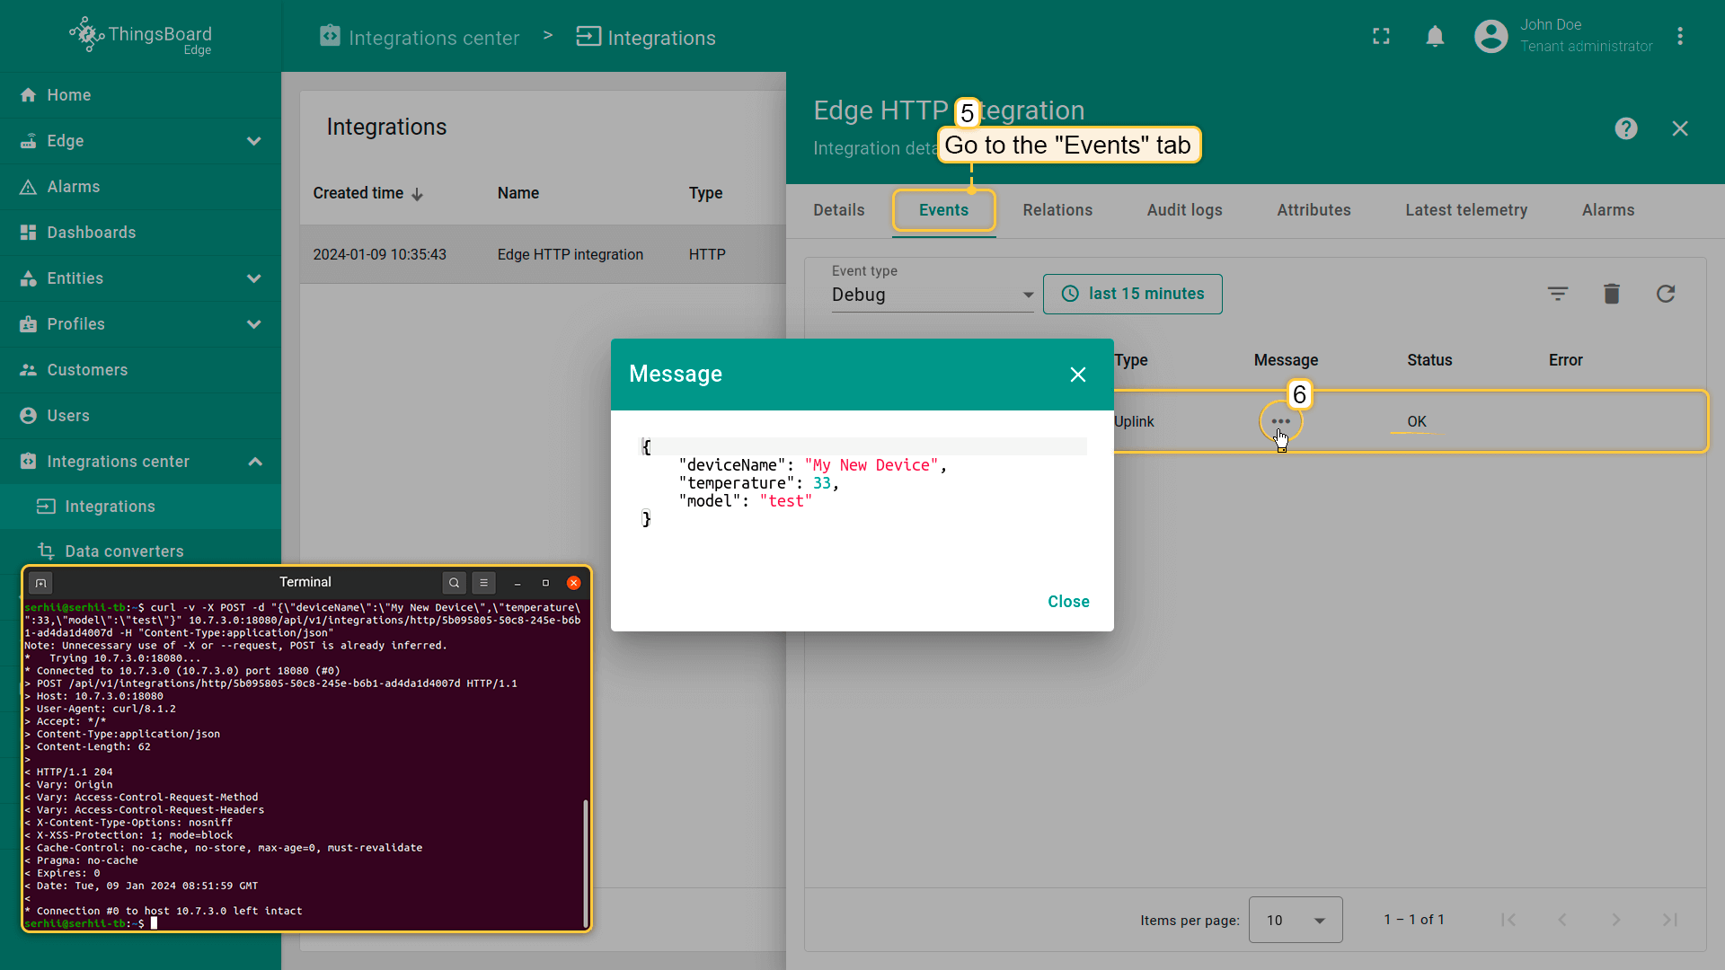This screenshot has height=970, width=1725.
Task: Open Data converters in sidebar
Action: tap(124, 551)
